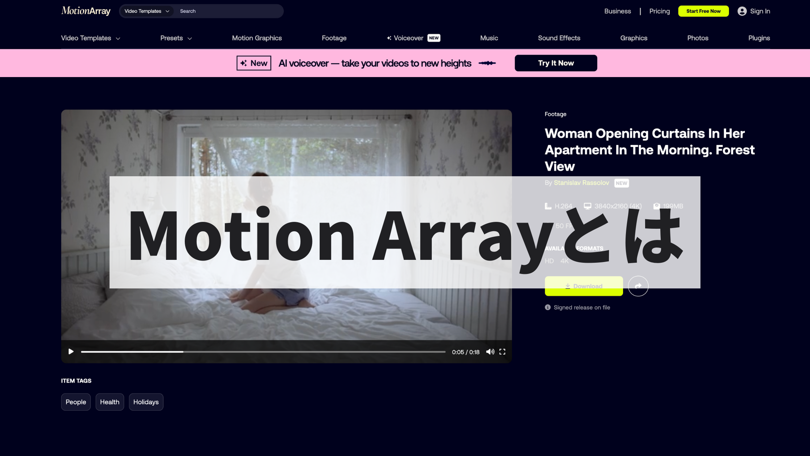Go to Sound Effects section
Image resolution: width=810 pixels, height=456 pixels.
tap(559, 38)
